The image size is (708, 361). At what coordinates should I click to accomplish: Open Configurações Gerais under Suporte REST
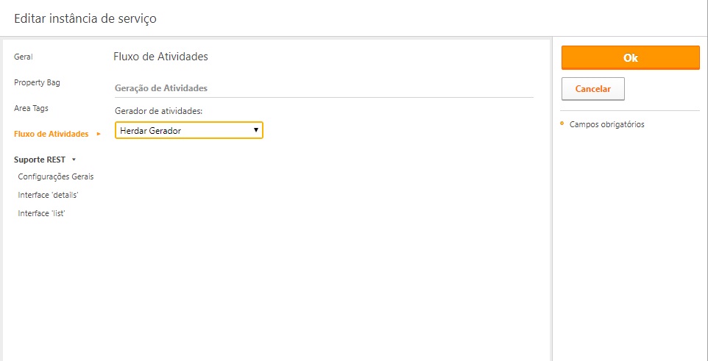pyautogui.click(x=56, y=177)
